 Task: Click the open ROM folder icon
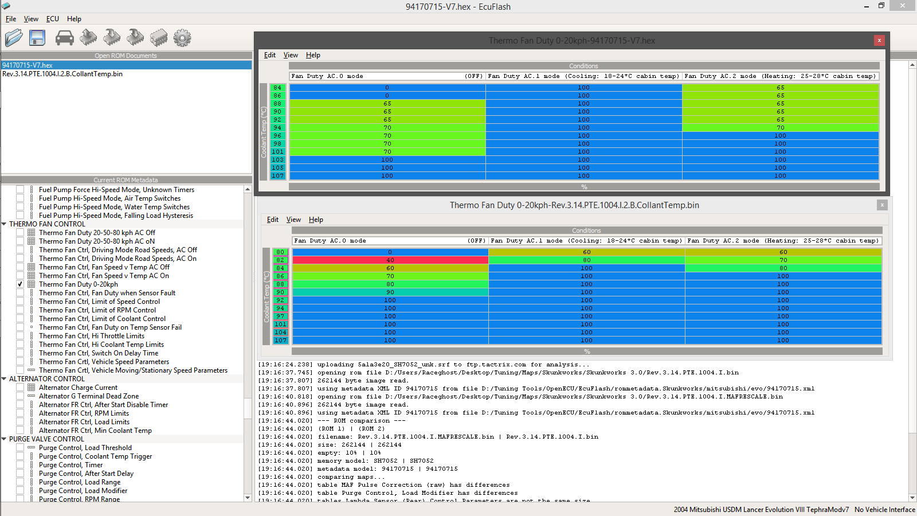[x=14, y=38]
